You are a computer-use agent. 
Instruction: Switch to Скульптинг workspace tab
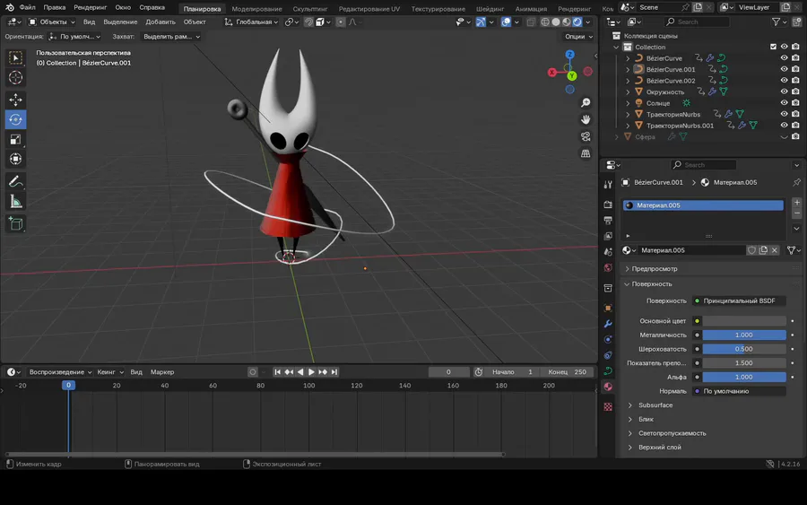(310, 9)
